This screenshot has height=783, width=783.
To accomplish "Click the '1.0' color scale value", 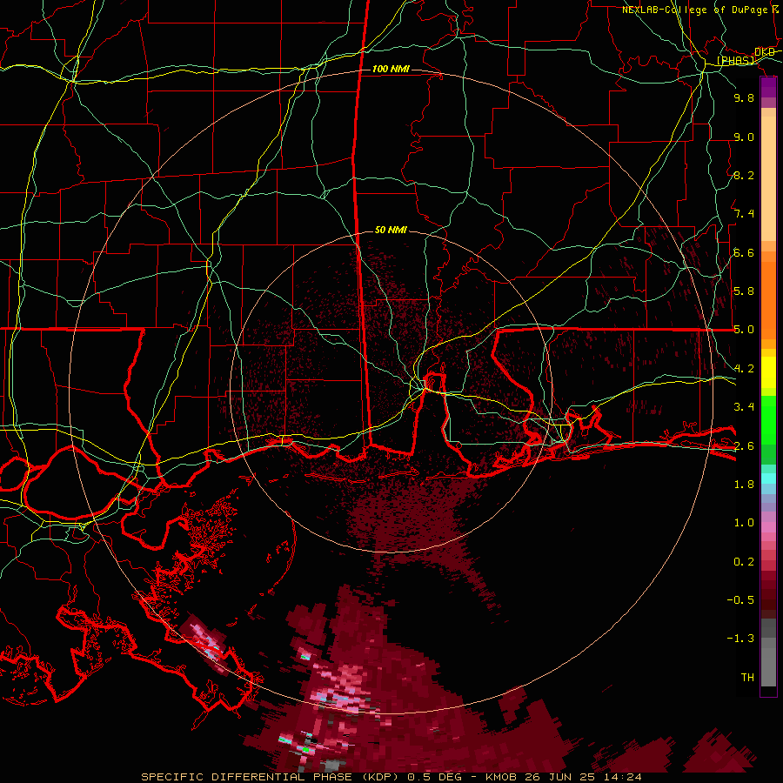I will click(744, 523).
